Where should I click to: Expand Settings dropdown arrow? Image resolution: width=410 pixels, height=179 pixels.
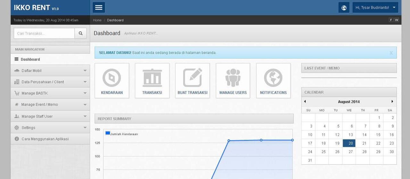coord(85,127)
